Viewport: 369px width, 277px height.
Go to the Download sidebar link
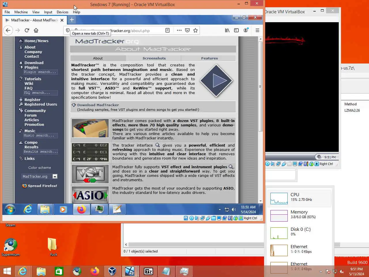tap(34, 63)
